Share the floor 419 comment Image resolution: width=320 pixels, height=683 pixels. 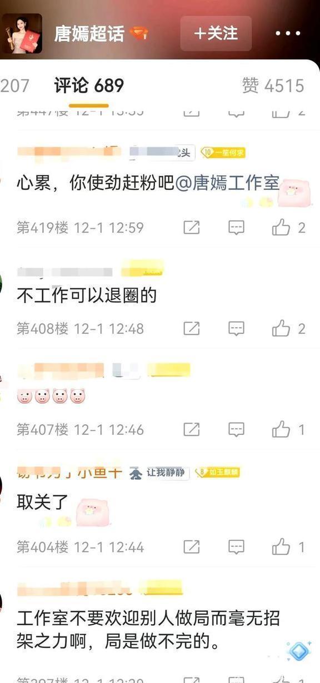pos(191,227)
